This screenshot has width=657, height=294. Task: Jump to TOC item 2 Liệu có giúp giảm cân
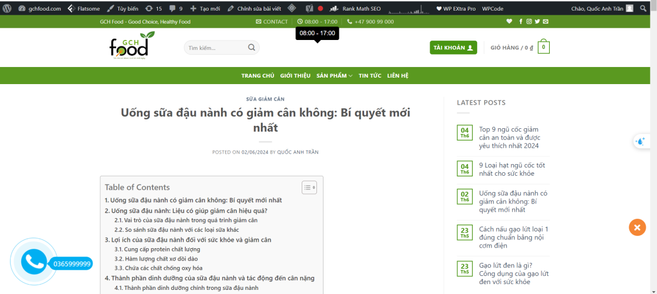tap(186, 211)
